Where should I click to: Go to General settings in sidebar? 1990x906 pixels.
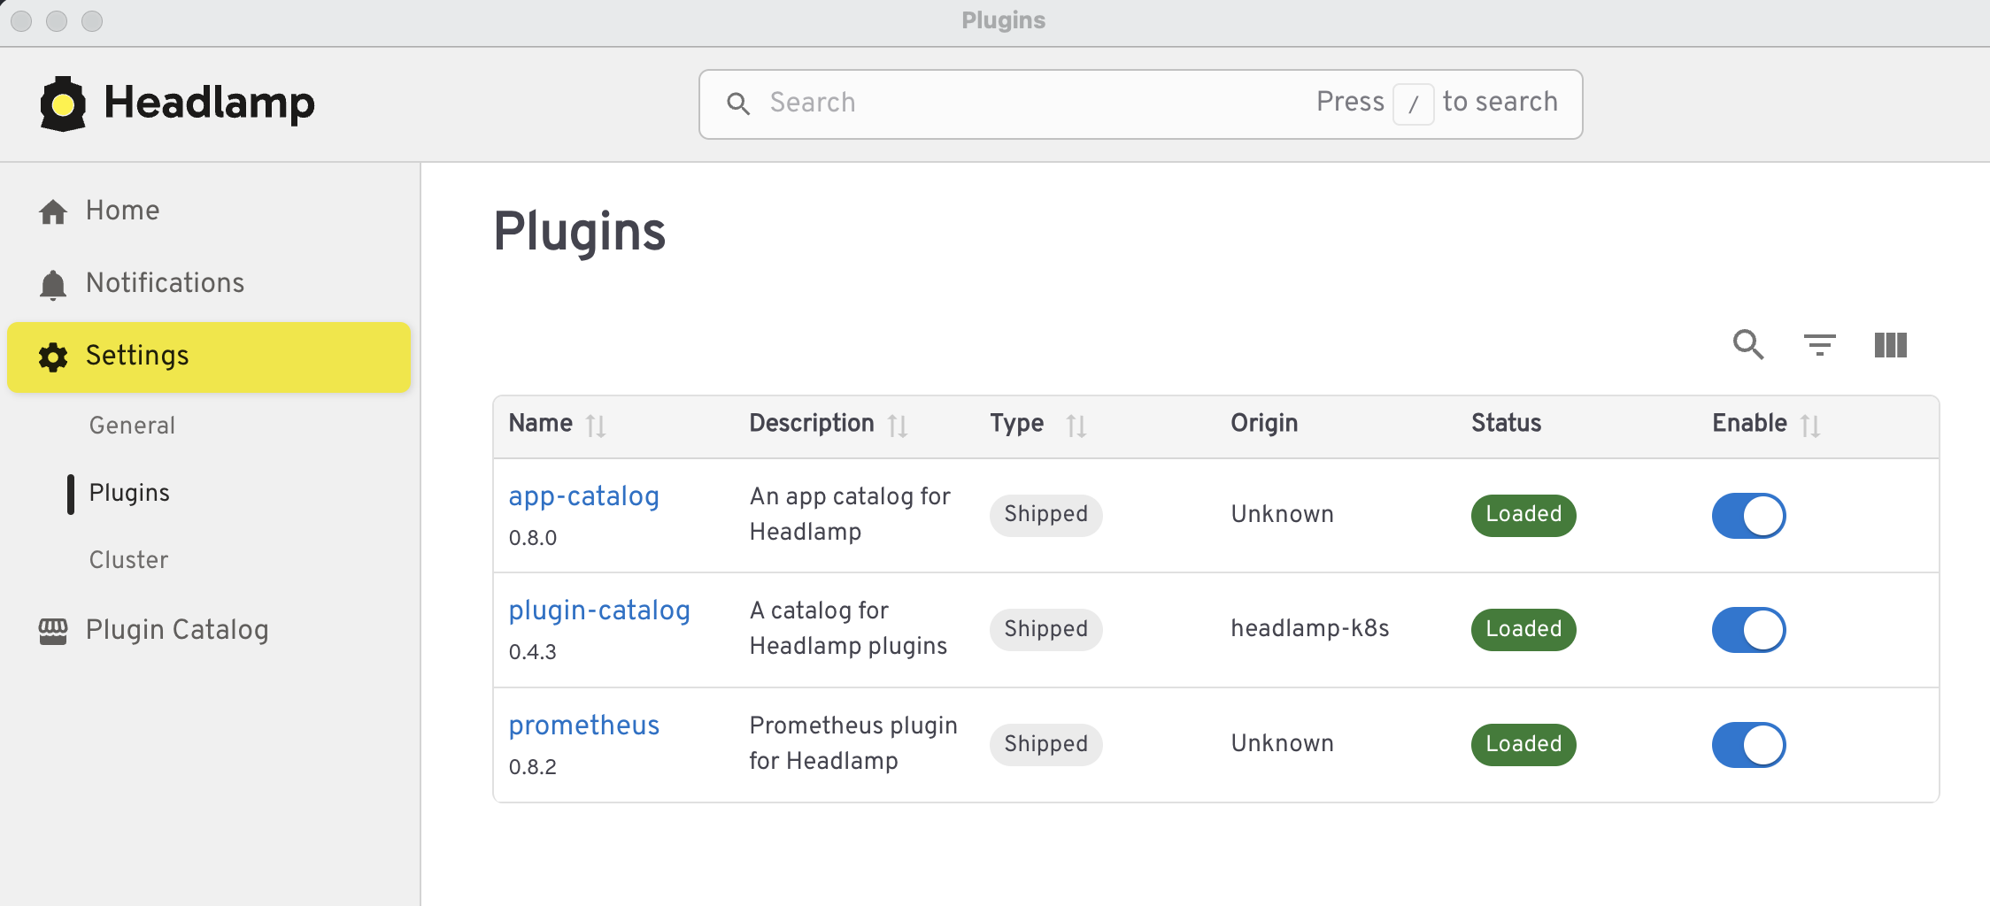tap(132, 426)
